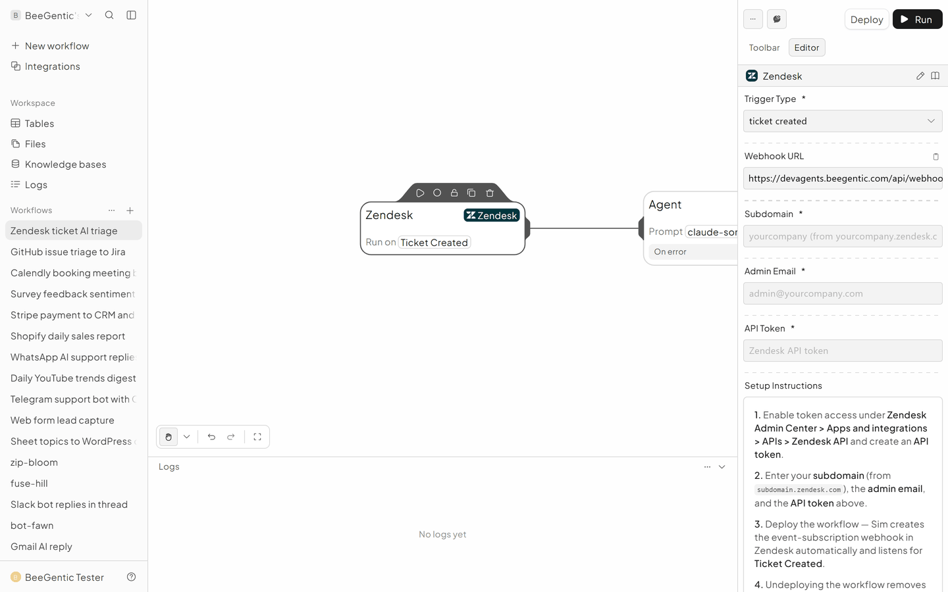Select the Ticket Created trigger chip
The width and height of the screenshot is (948, 592).
434,243
